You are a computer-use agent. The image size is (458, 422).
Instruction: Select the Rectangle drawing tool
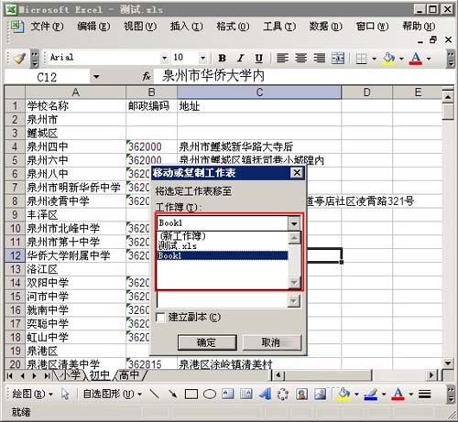[x=191, y=395]
